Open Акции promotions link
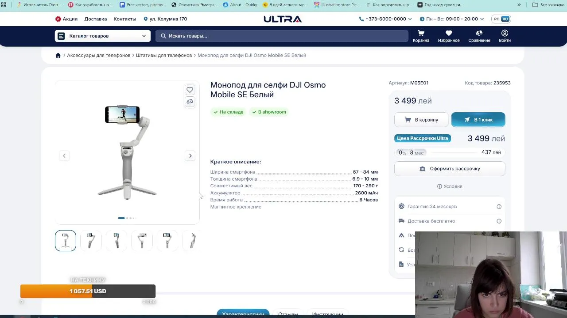Viewport: 567px width, 318px height. click(66, 19)
